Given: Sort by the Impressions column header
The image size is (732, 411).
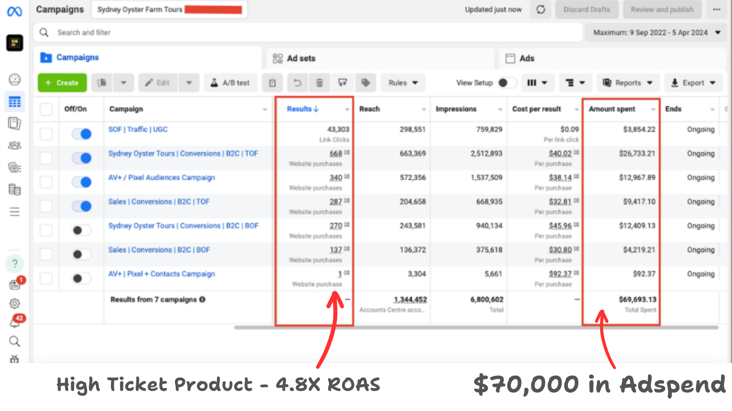Looking at the screenshot, I should 456,109.
